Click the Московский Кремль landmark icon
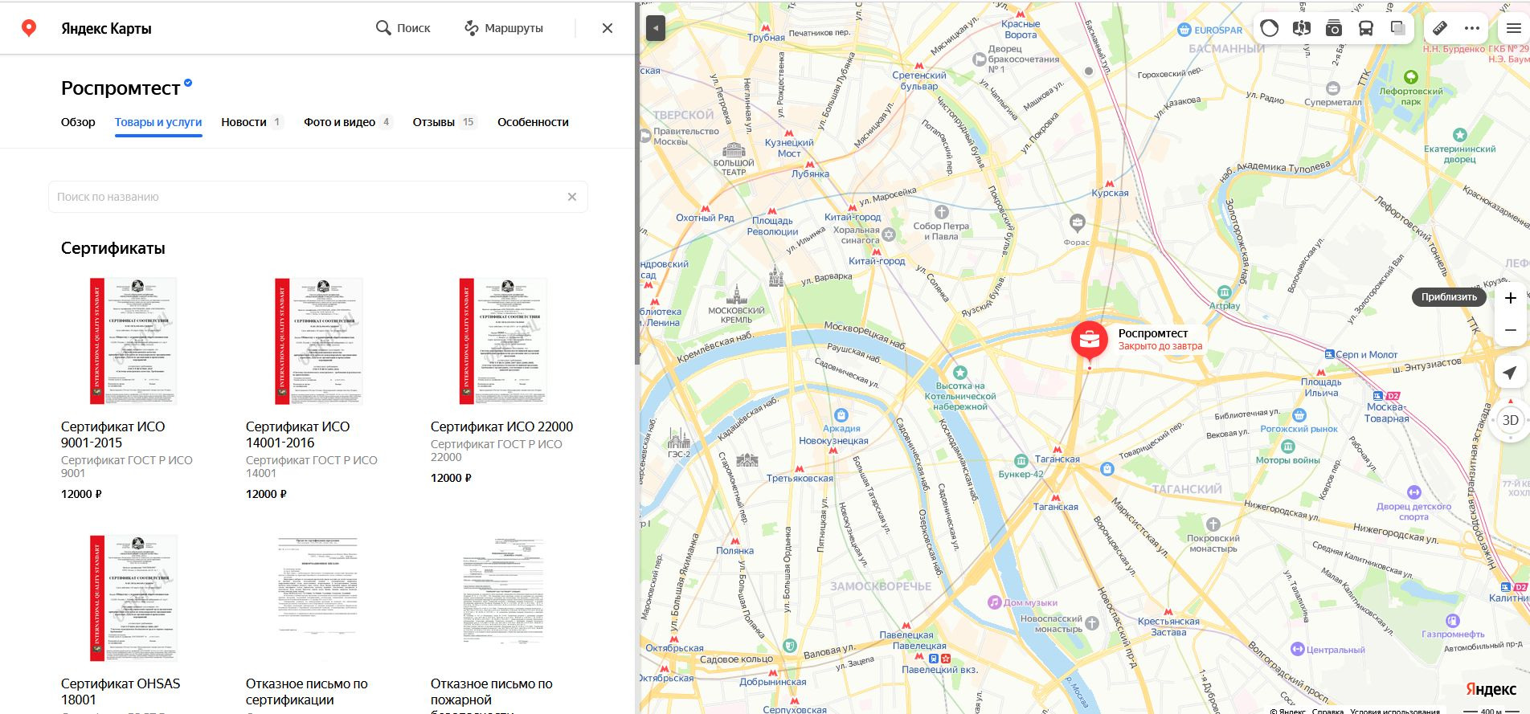The width and height of the screenshot is (1530, 714). coord(737,294)
